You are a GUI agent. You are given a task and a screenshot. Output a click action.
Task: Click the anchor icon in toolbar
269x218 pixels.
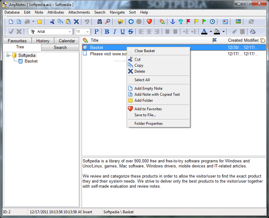[x=172, y=21]
